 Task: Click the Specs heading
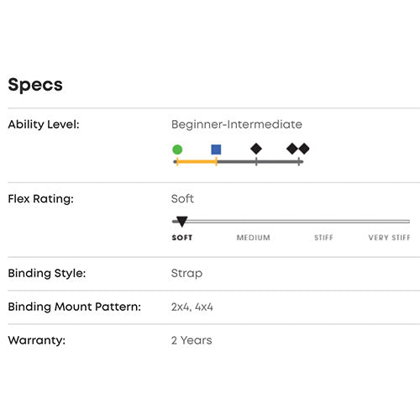[x=35, y=85]
